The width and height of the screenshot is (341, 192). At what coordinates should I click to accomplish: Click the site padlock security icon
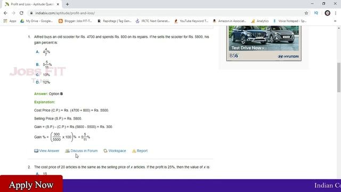pos(31,13)
